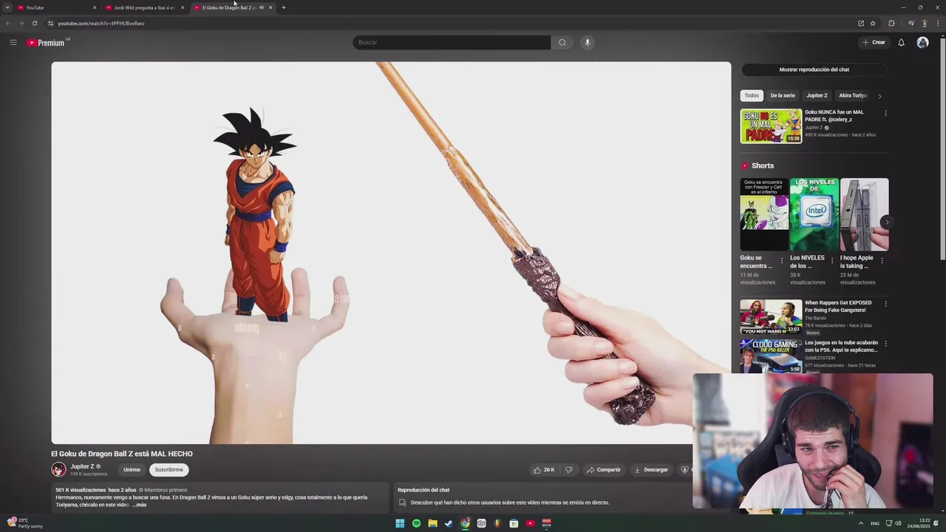Open Jupiter Z channel avatar
Screen dimensions: 946x532
[x=58, y=469]
